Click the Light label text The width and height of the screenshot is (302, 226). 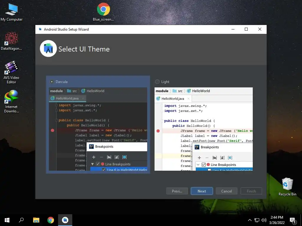[165, 82]
